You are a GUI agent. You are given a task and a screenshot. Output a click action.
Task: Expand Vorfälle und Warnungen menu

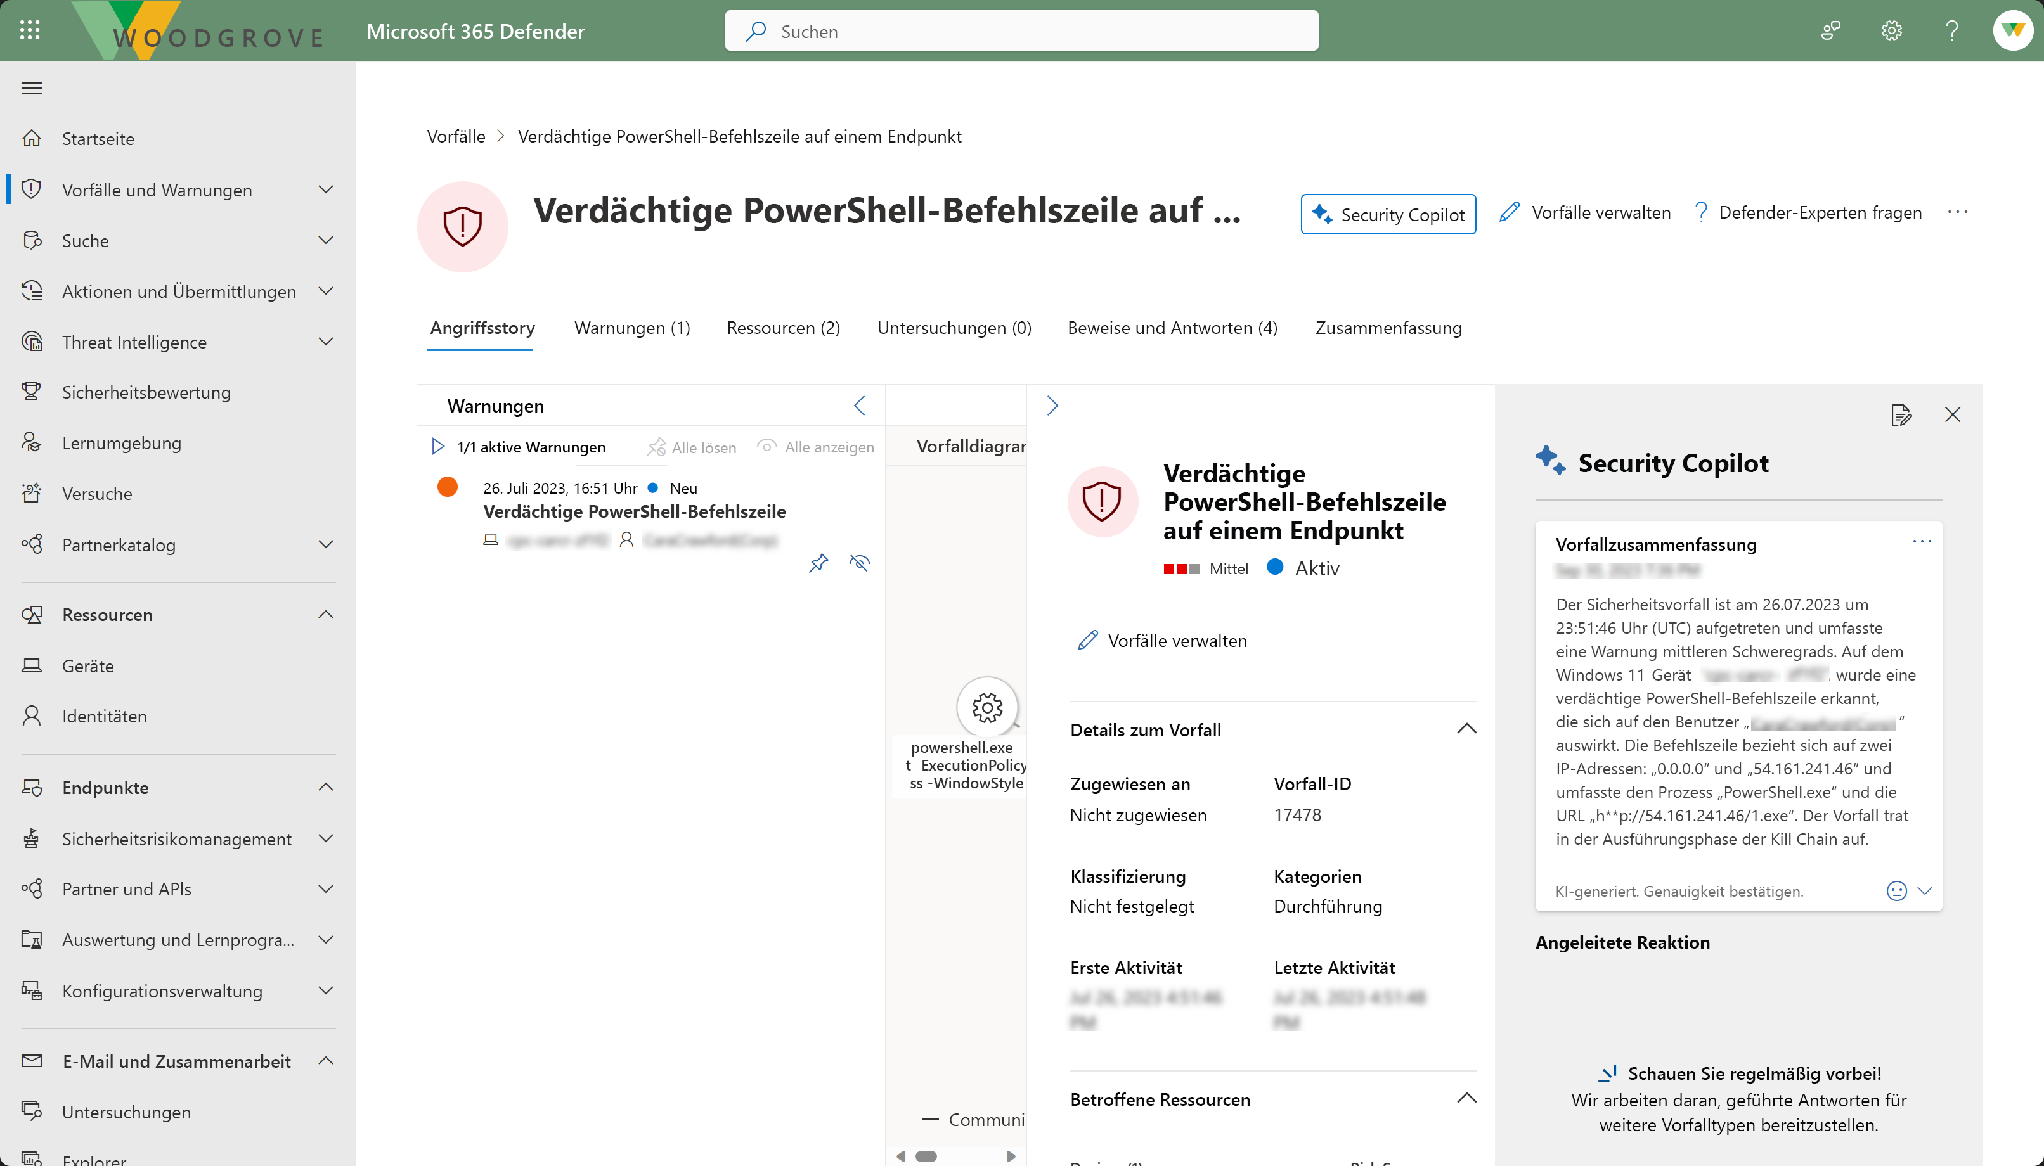pyautogui.click(x=325, y=190)
